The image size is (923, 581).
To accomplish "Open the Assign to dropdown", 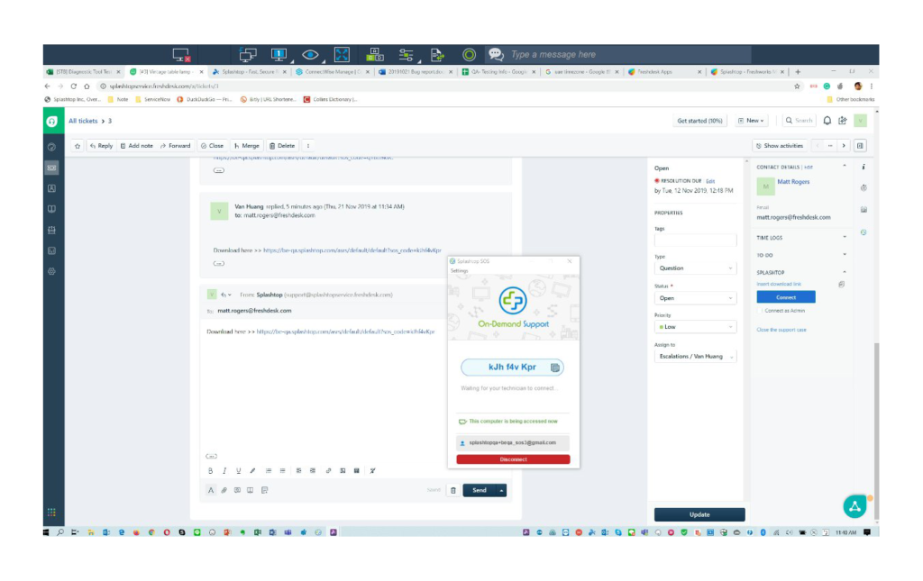I will click(x=695, y=357).
